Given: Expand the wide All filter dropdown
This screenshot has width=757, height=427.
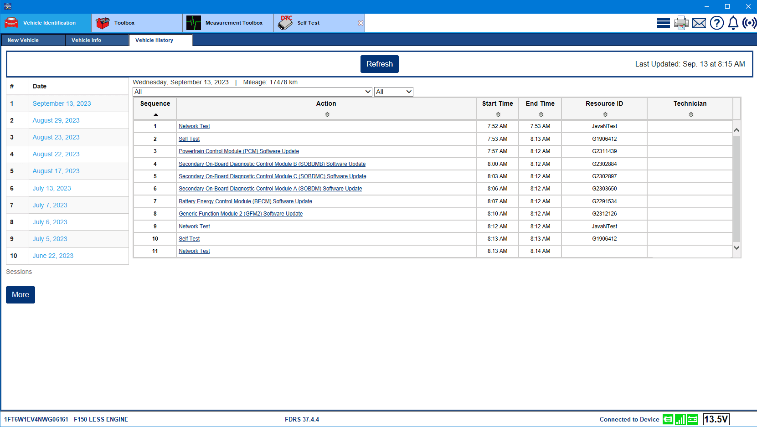Looking at the screenshot, I should coord(252,92).
